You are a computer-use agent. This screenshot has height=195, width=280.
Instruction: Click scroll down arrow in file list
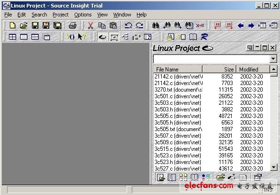pos(273,167)
